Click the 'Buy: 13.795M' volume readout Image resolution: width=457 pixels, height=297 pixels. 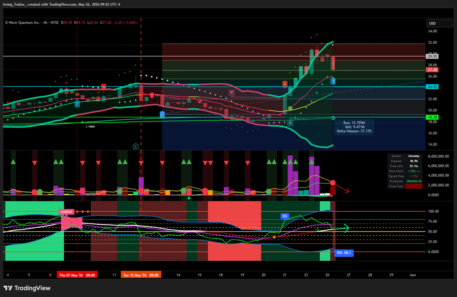[x=354, y=123]
